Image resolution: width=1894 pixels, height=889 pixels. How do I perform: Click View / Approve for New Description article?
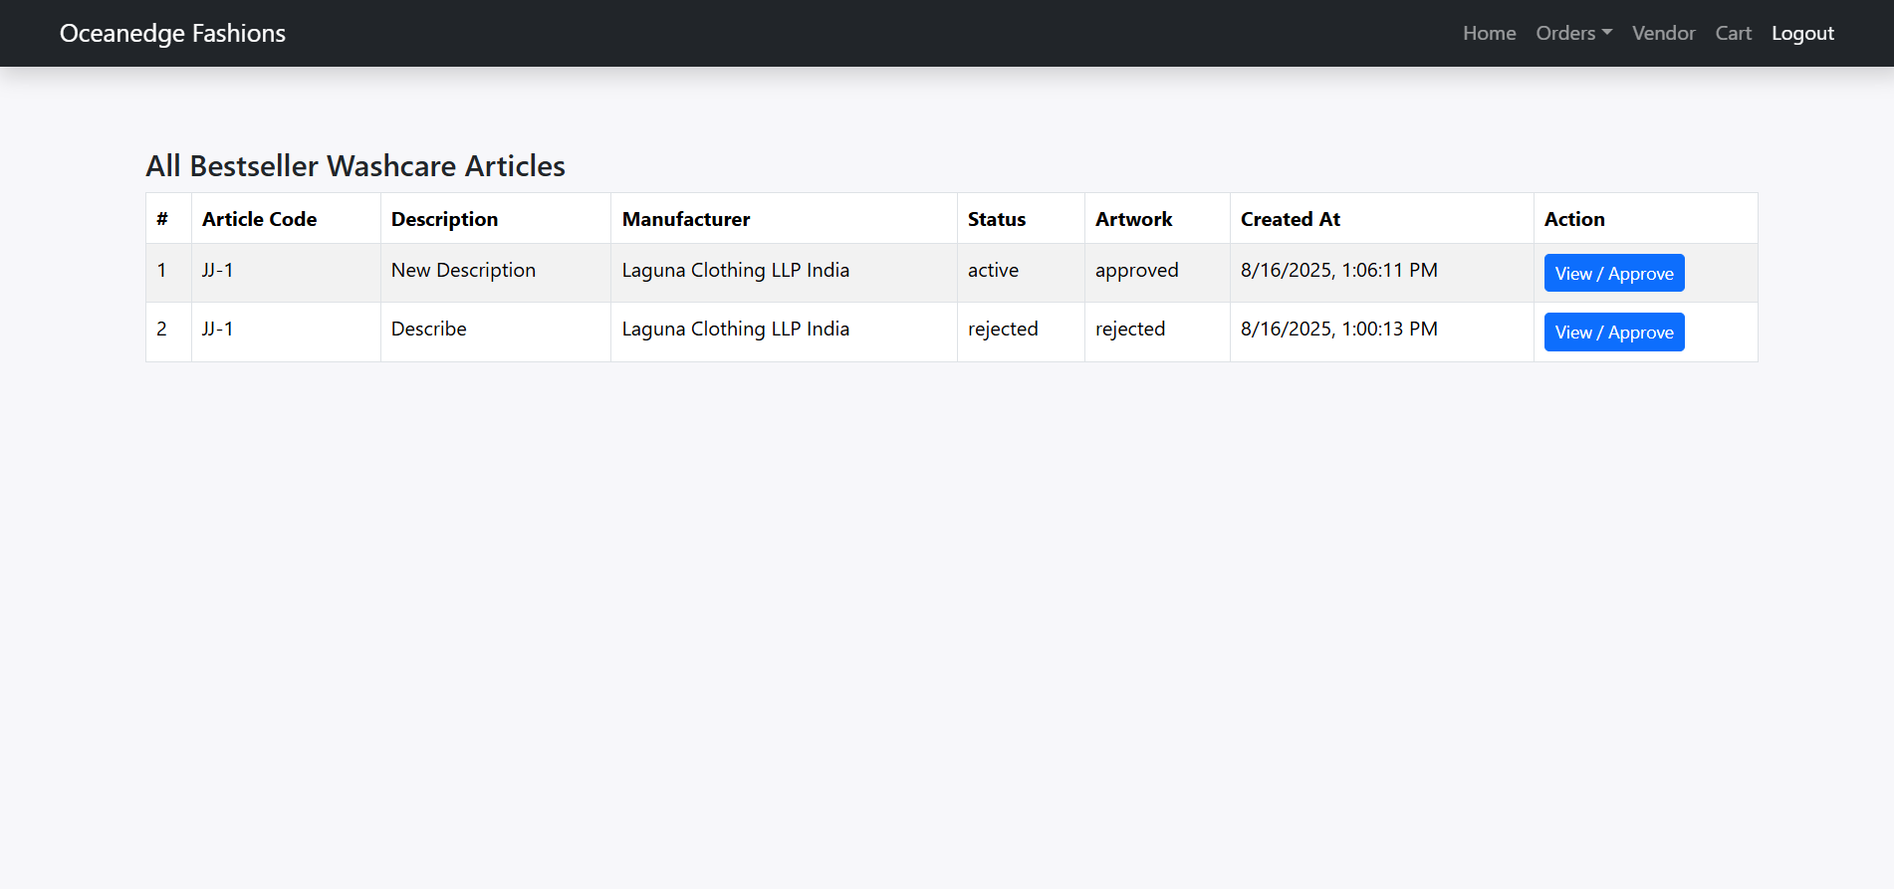[x=1613, y=273]
